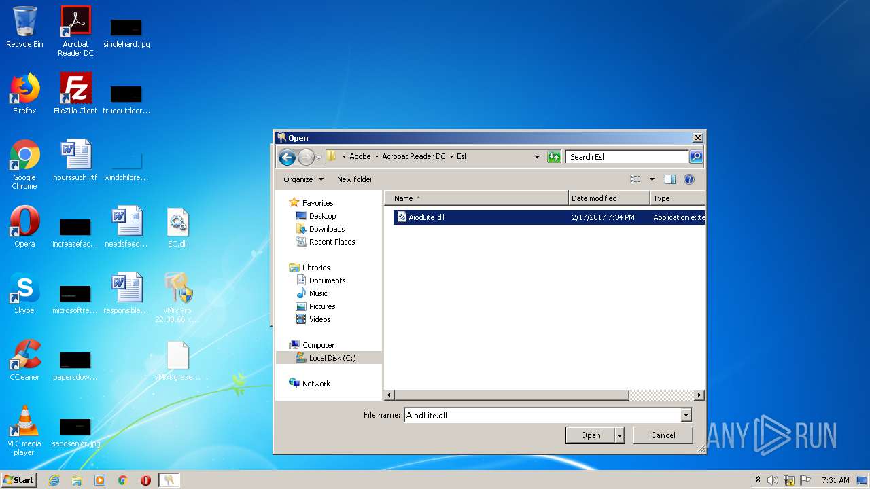
Task: Select the singlehard.jpg desktop file
Action: pyautogui.click(x=126, y=33)
